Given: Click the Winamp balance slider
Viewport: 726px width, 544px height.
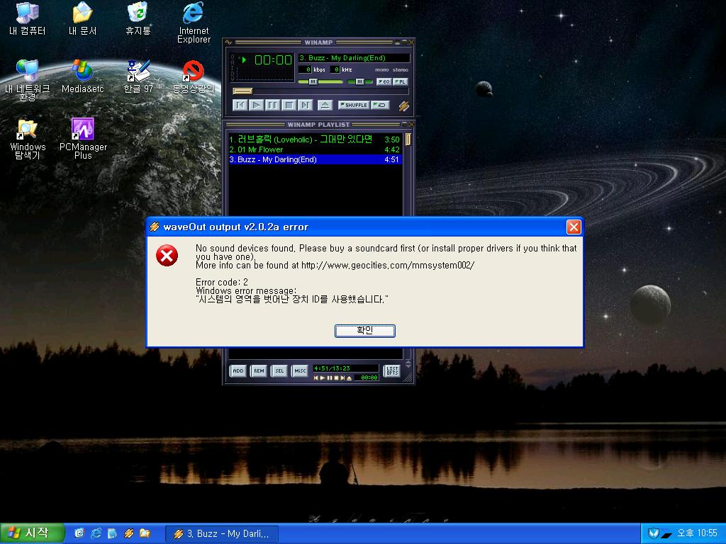Looking at the screenshot, I should (359, 82).
